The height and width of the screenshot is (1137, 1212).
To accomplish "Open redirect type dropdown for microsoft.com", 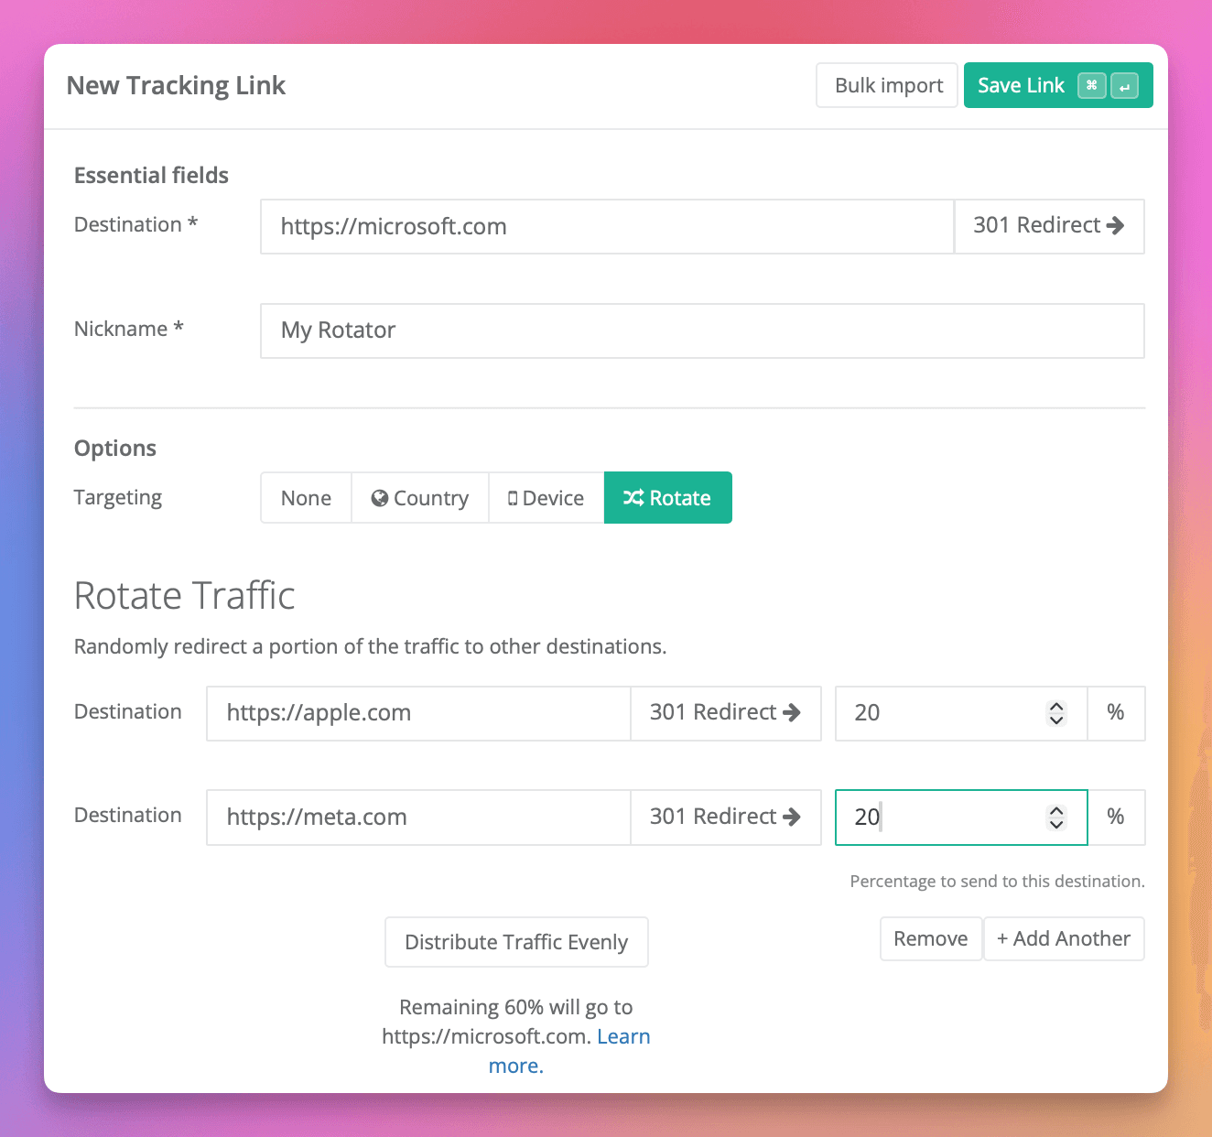I will pos(1048,226).
